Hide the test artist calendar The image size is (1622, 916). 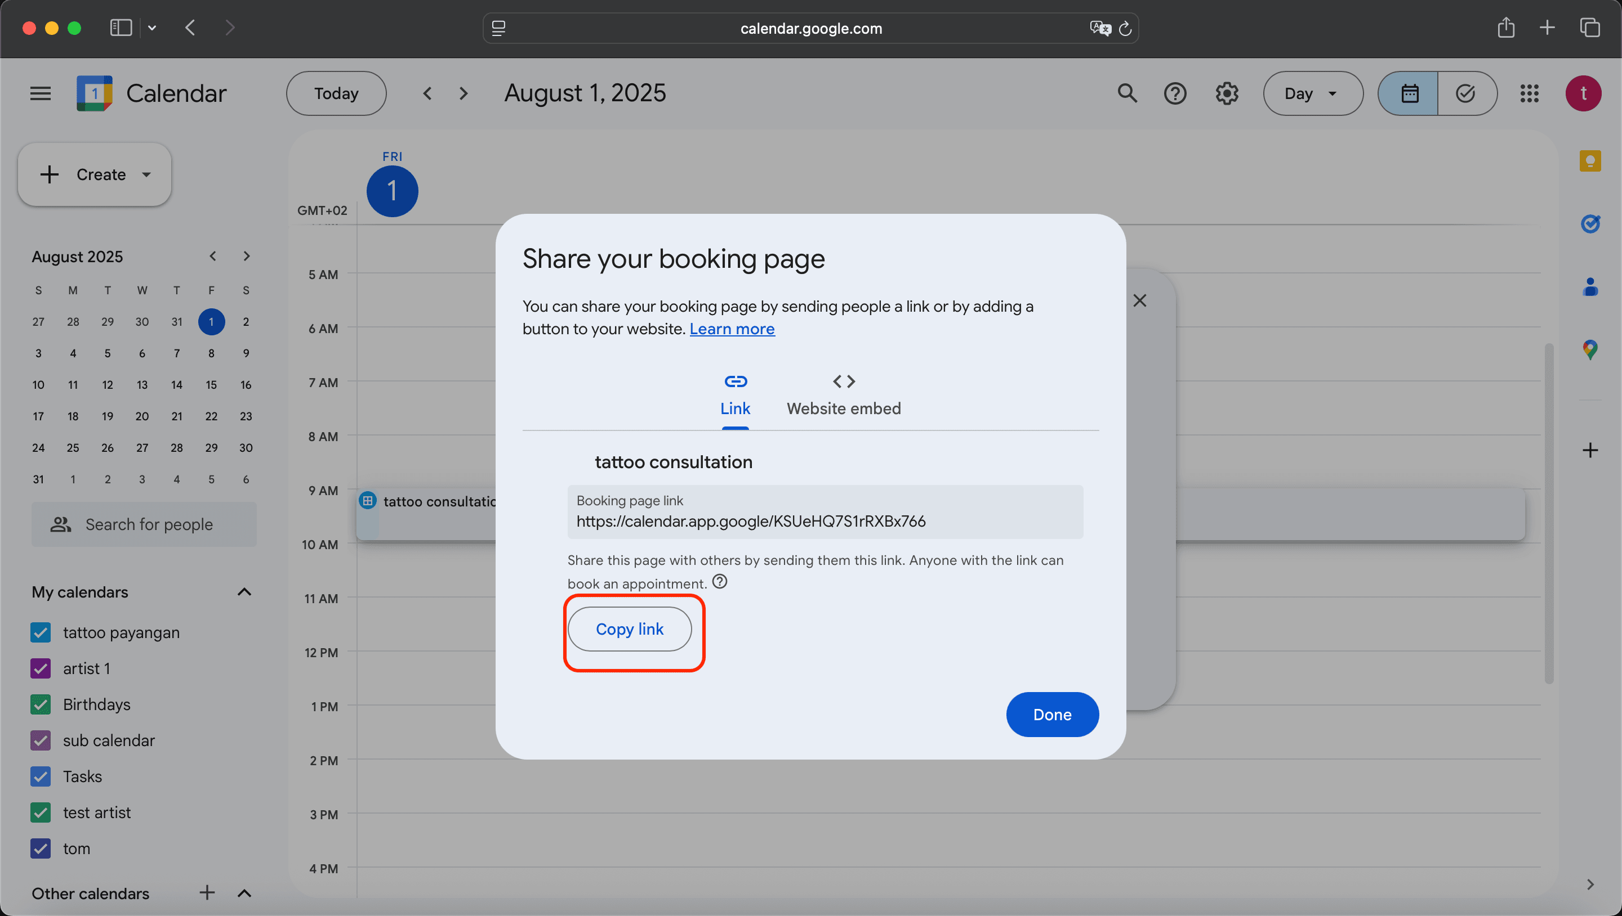pyautogui.click(x=41, y=812)
